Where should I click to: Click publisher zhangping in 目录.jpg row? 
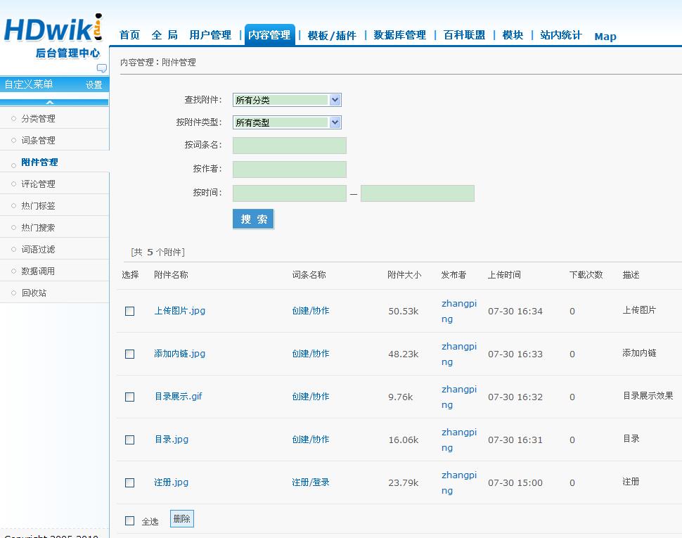coord(459,440)
